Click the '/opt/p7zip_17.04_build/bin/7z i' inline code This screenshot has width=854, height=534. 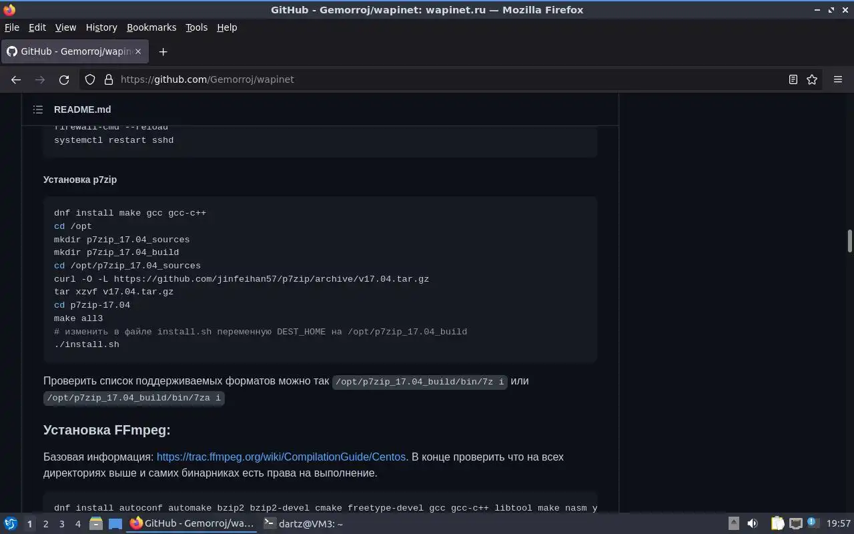(x=420, y=382)
